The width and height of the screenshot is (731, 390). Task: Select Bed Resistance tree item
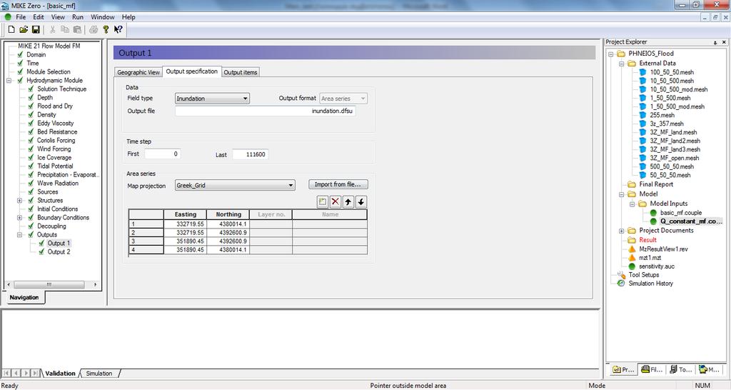coord(57,131)
